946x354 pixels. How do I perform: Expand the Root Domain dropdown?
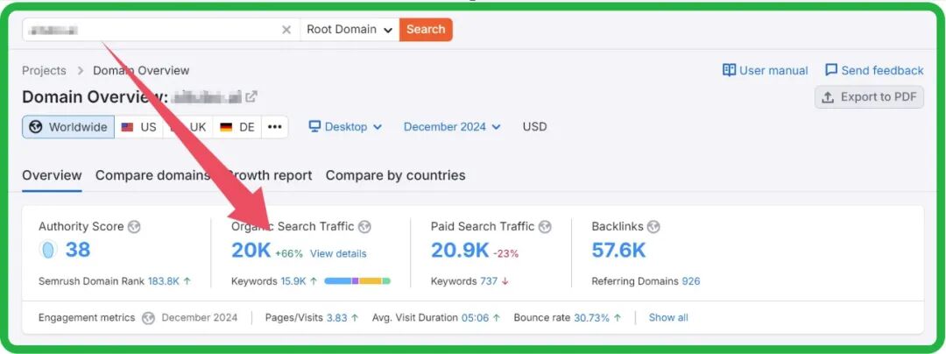[x=349, y=30]
